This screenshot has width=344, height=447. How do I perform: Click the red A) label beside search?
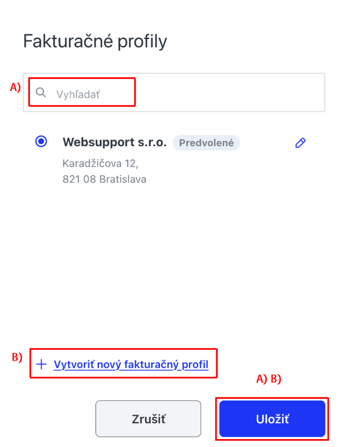point(15,87)
